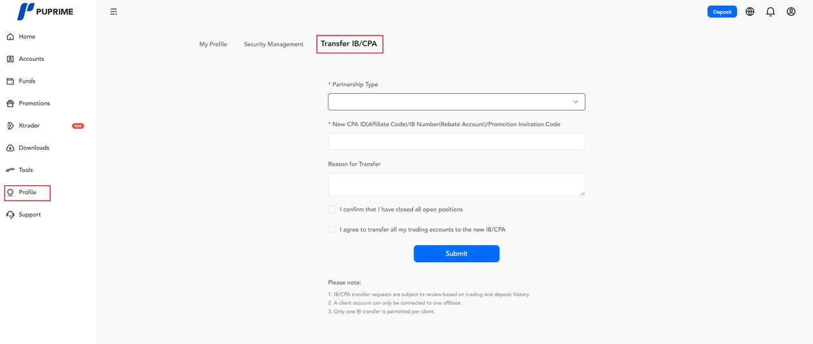Image resolution: width=813 pixels, height=344 pixels.
Task: Click the Xtrader sidebar icon
Action: (10, 126)
